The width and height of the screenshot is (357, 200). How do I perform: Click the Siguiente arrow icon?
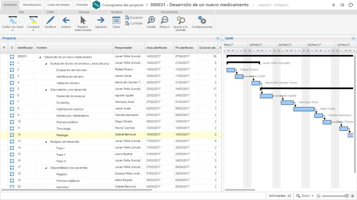(101, 20)
